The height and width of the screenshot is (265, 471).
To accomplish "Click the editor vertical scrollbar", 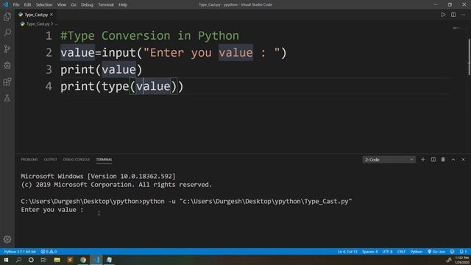I will click(469, 57).
